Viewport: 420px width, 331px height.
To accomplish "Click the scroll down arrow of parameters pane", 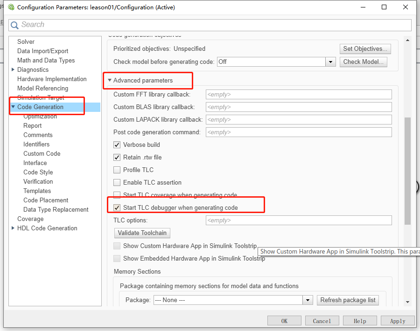I will (x=408, y=302).
